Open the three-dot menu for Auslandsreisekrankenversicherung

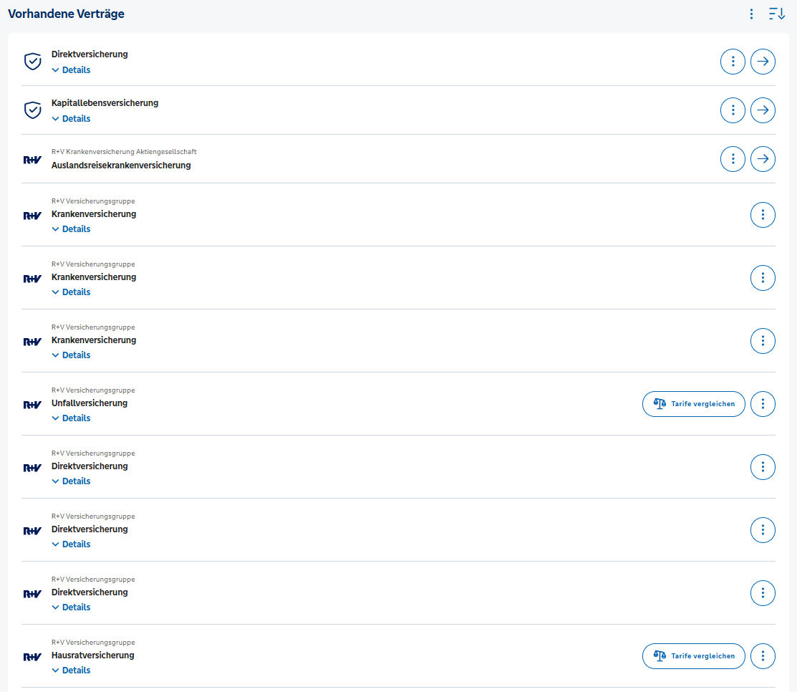pyautogui.click(x=733, y=159)
